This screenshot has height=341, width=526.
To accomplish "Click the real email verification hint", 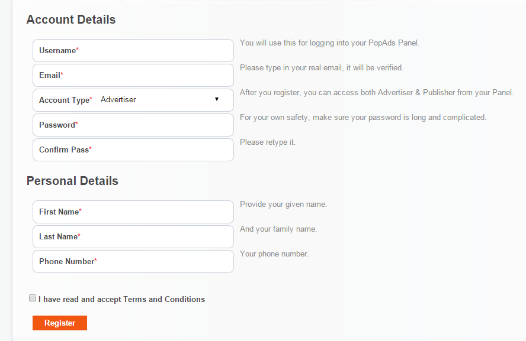I will click(x=322, y=68).
